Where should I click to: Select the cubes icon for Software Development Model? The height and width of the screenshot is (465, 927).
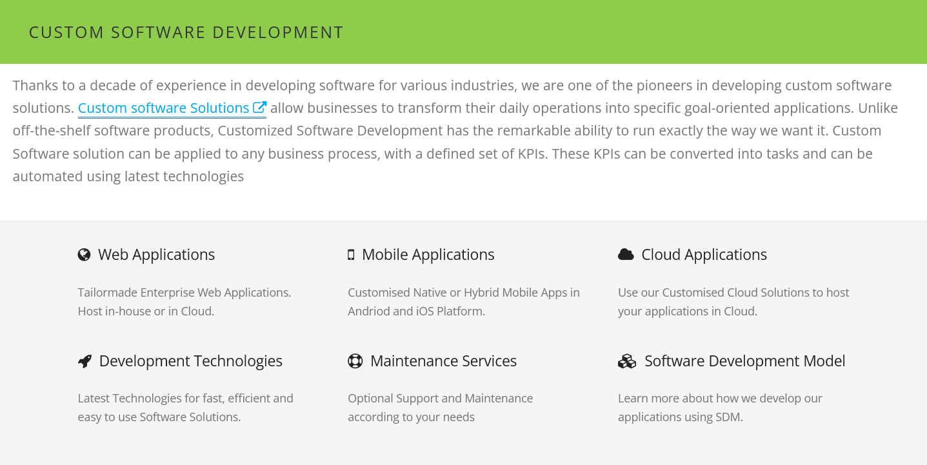(626, 361)
